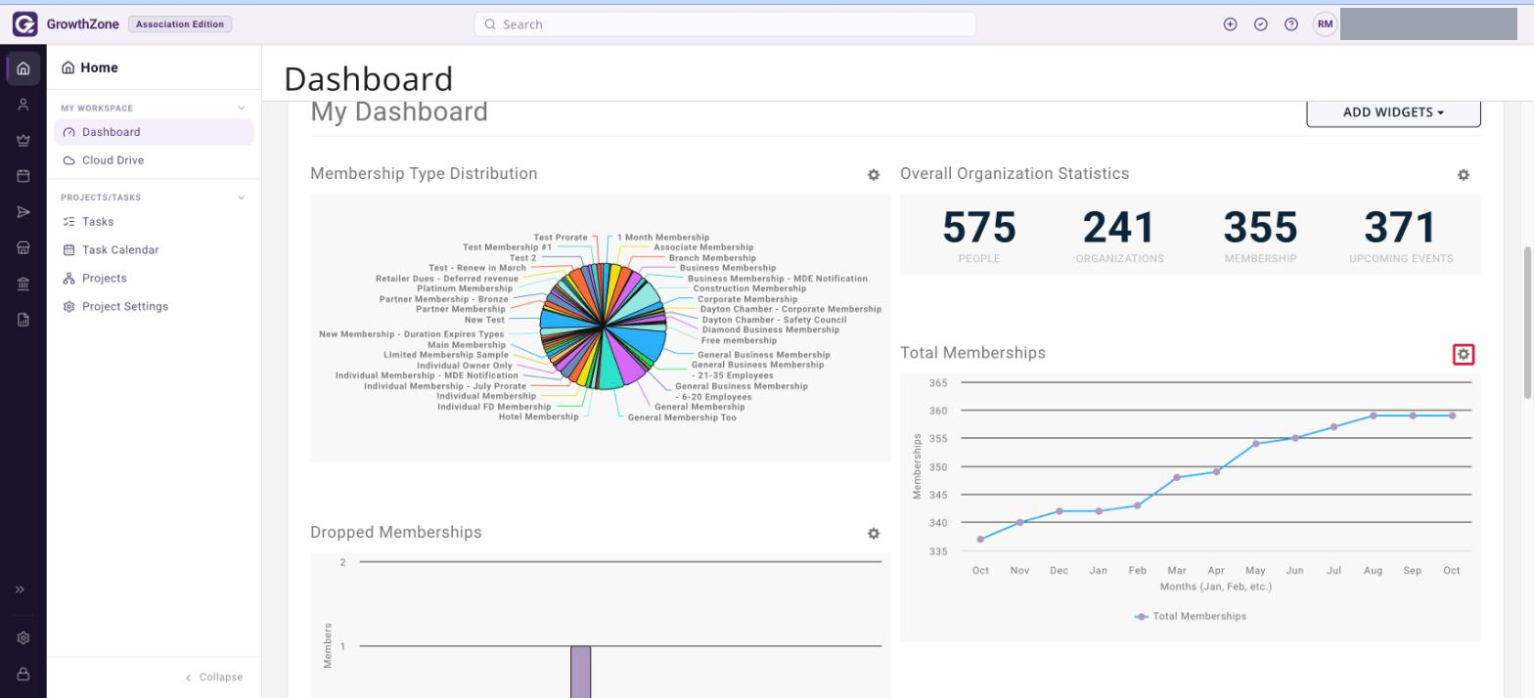Open the Membership Type Distribution widget gear
1534x698 pixels.
(874, 175)
